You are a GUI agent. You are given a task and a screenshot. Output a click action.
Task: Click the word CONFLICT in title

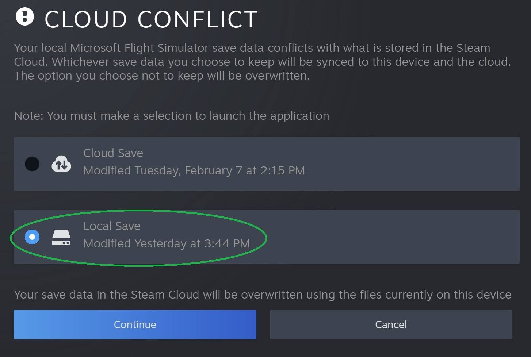198,19
